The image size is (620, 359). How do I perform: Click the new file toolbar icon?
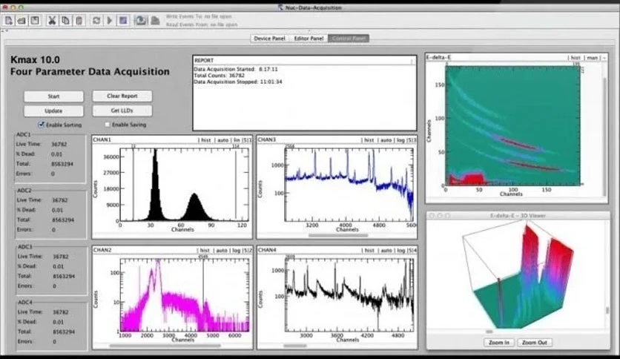9,21
